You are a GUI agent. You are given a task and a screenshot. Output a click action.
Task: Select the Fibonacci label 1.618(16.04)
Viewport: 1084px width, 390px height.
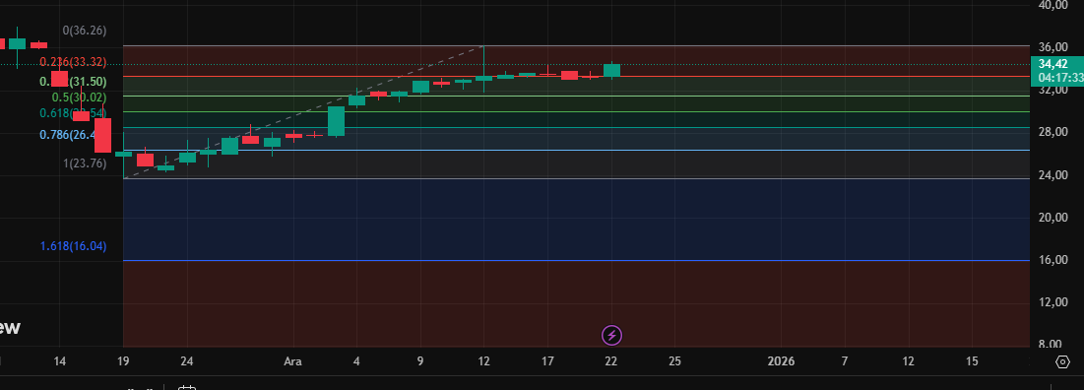tap(73, 246)
